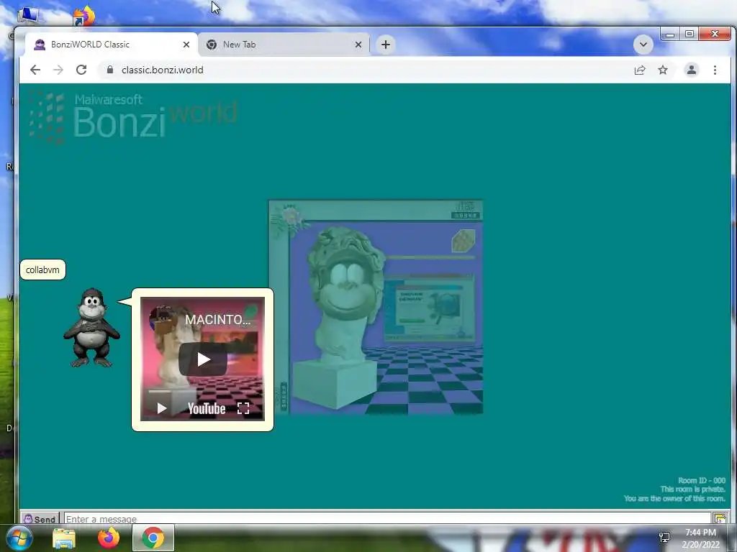Open the Chrome three-dot menu
Screen dimensions: 737x552
(715, 70)
